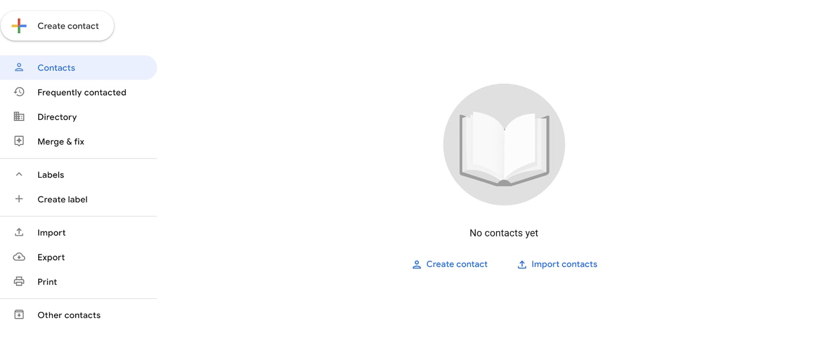Open the Other contacts archive icon
Image resolution: width=817 pixels, height=347 pixels.
point(19,315)
